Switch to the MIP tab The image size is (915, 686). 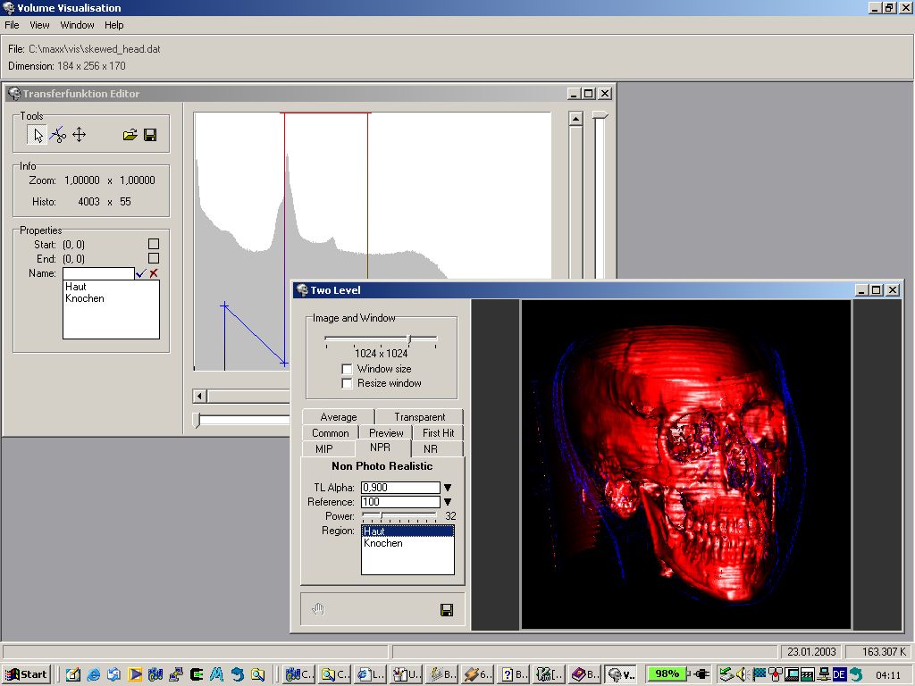click(323, 449)
